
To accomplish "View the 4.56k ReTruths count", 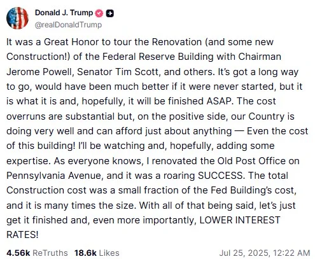I will pyautogui.click(x=18, y=253).
